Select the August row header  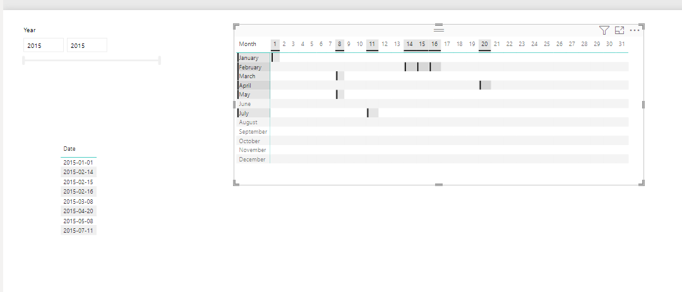pos(254,122)
